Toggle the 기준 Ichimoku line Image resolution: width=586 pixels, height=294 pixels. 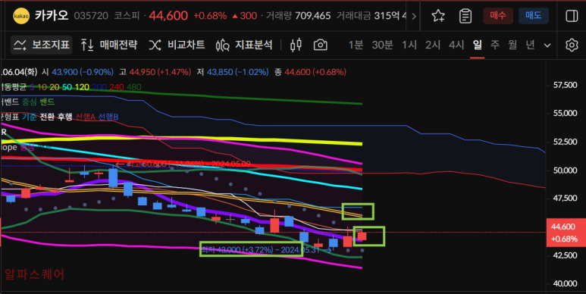[29, 117]
